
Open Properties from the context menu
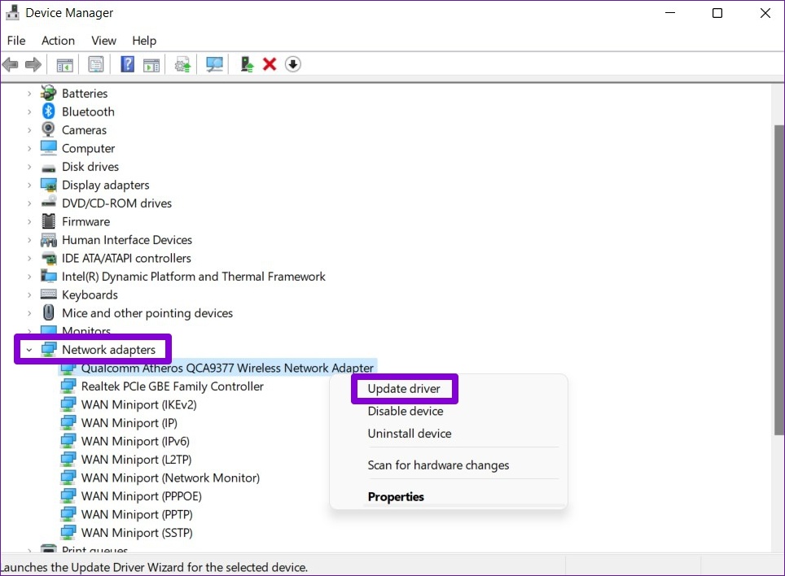399,496
